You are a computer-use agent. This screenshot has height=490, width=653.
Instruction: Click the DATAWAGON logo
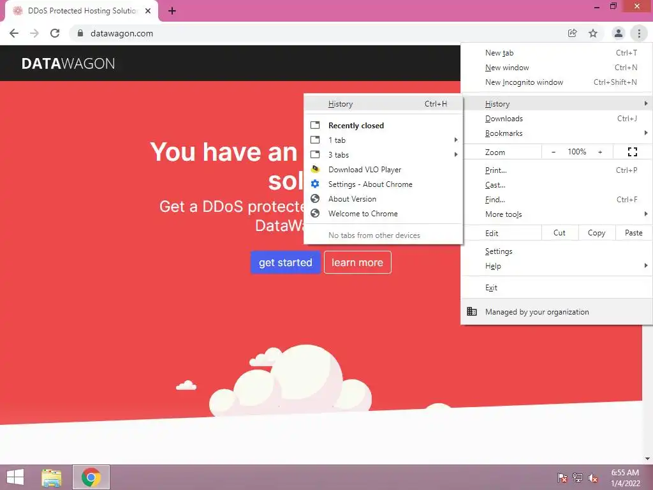point(68,63)
